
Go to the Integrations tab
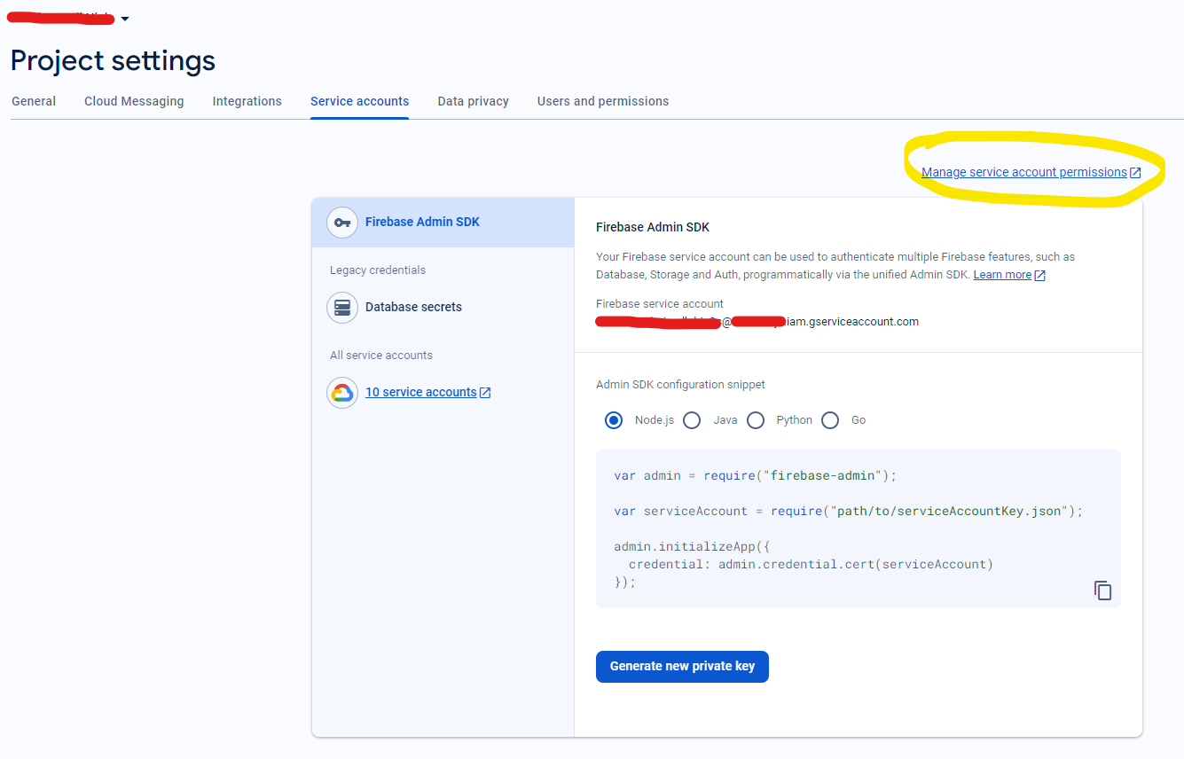(x=247, y=101)
